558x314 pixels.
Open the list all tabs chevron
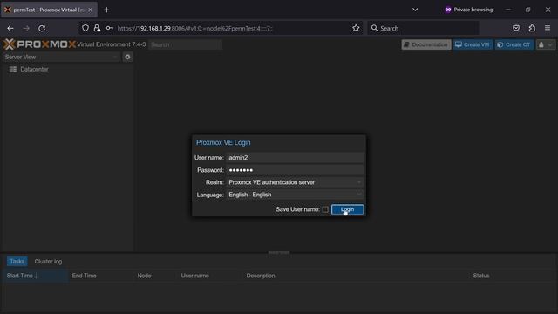(x=415, y=10)
